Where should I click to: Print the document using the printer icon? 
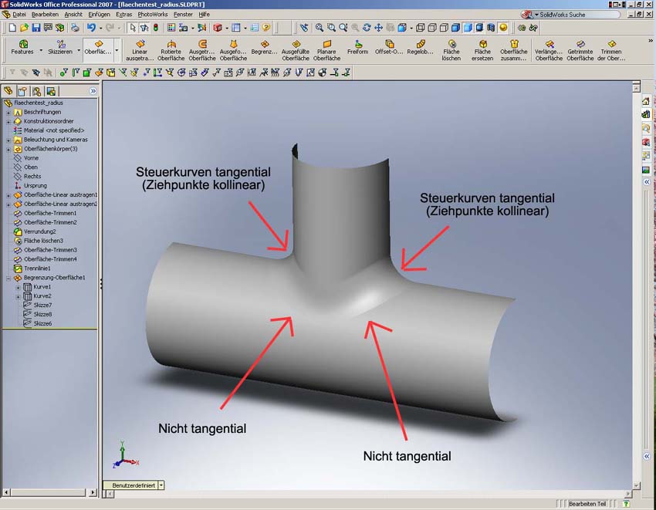click(x=75, y=28)
